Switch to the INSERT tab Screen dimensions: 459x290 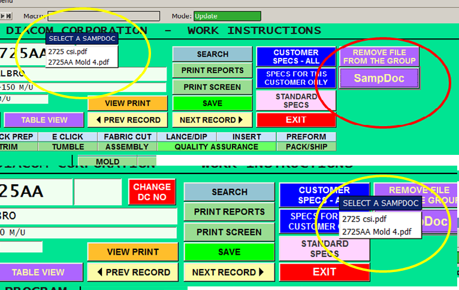click(x=246, y=137)
